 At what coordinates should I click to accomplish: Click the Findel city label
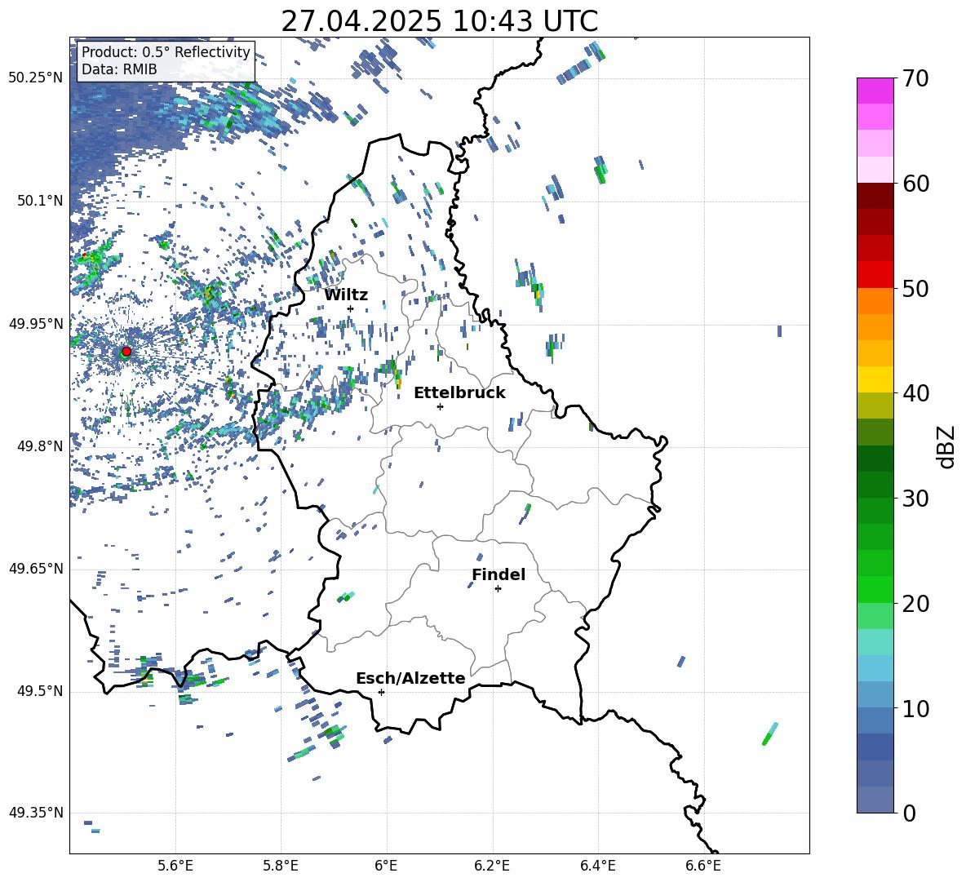[499, 574]
